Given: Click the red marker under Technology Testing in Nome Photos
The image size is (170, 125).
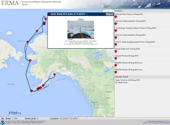Looking at the screenshot, I should (116, 31).
